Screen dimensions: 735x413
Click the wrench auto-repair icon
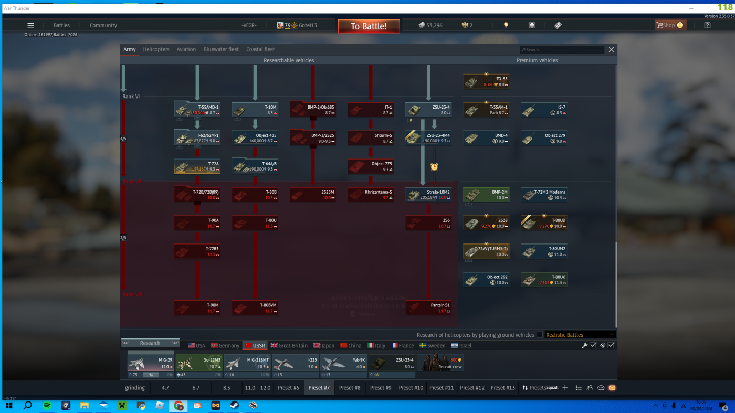[x=585, y=345]
